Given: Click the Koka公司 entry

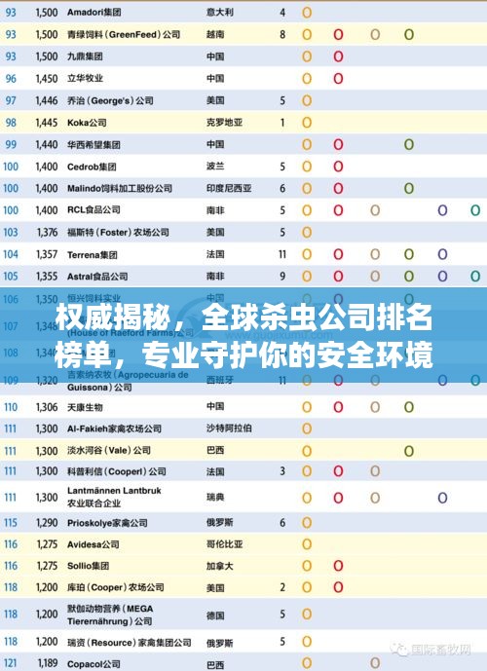Looking at the screenshot, I should 87,123.
